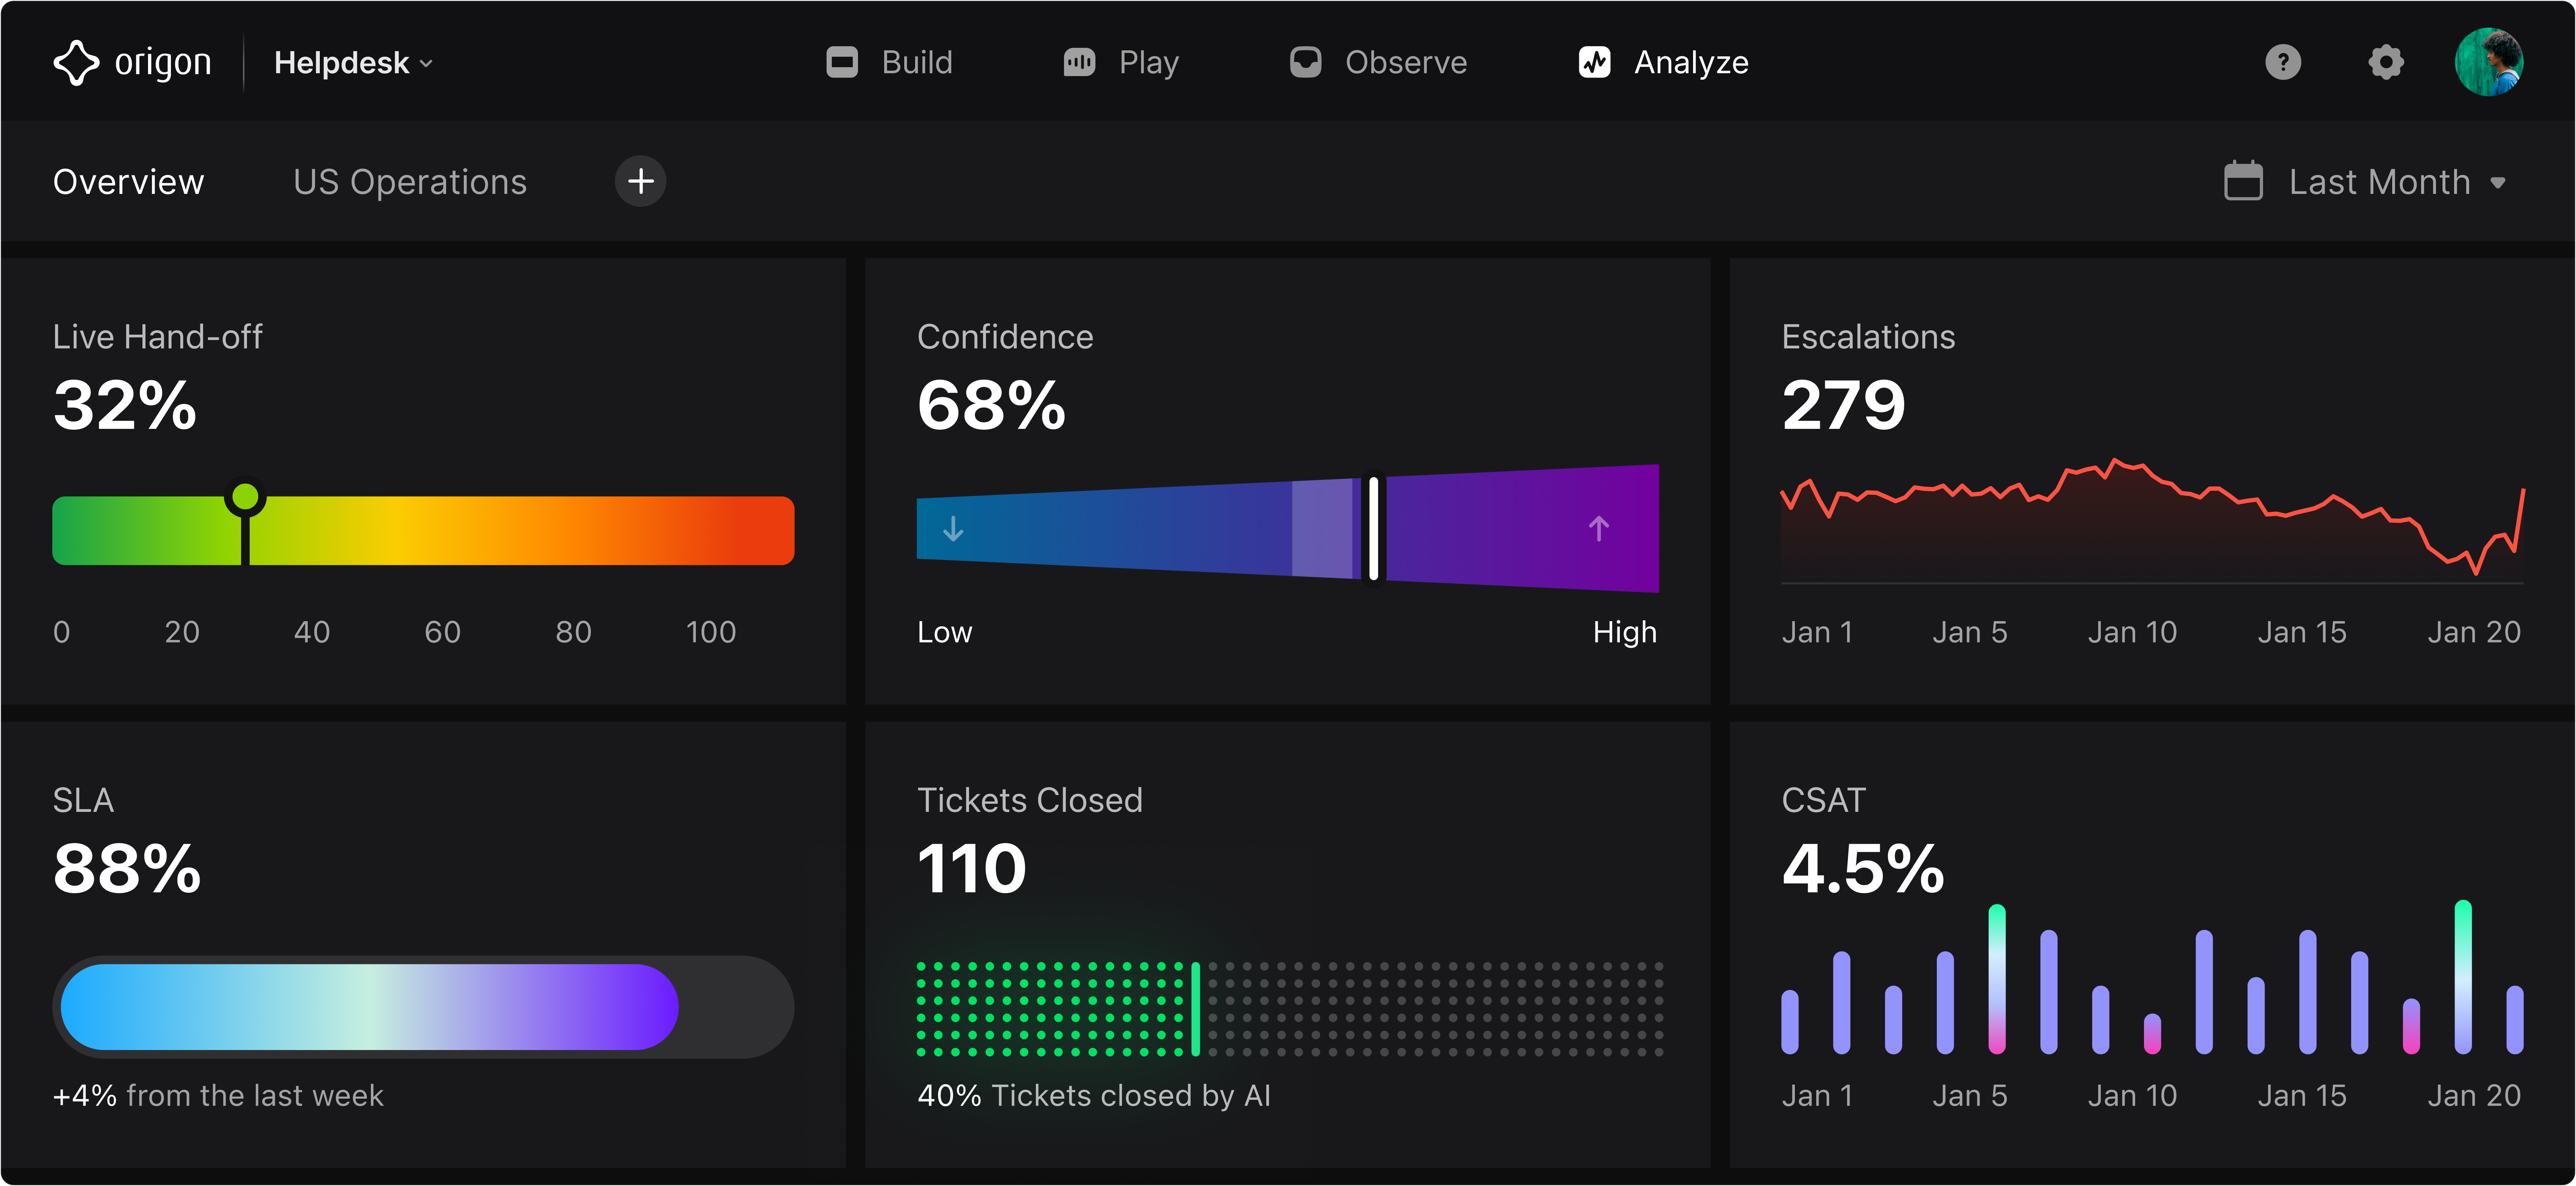Click the CSAT 4.5% value
2576x1186 pixels.
[1863, 869]
